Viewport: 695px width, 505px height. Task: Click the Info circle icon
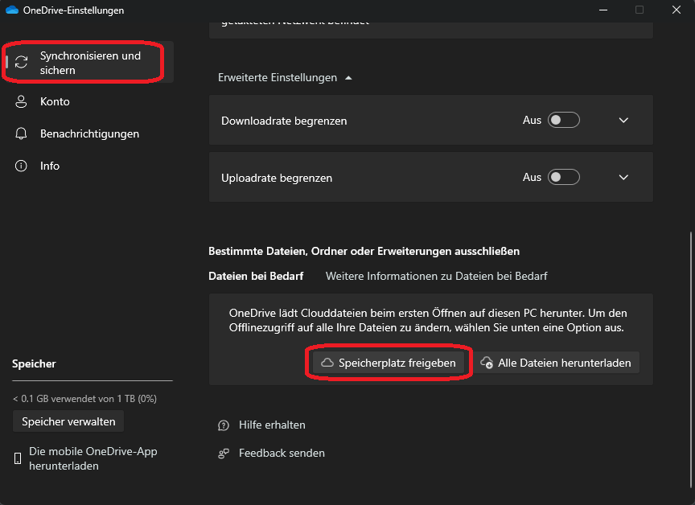pos(21,166)
